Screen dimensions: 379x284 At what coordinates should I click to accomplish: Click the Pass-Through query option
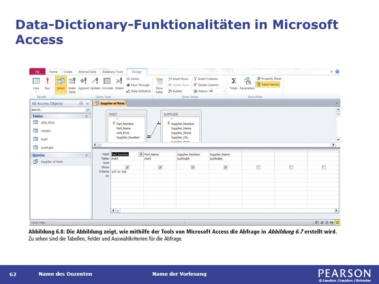138,85
